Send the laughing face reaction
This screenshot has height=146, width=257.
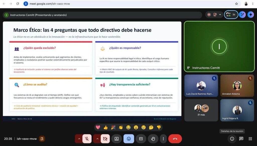click(x=128, y=128)
